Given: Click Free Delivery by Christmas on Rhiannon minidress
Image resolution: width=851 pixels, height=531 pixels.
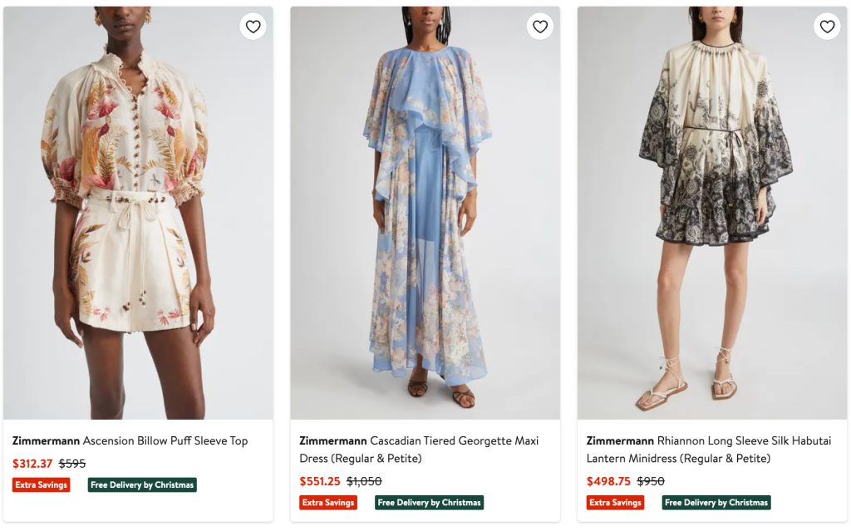Looking at the screenshot, I should [x=716, y=503].
